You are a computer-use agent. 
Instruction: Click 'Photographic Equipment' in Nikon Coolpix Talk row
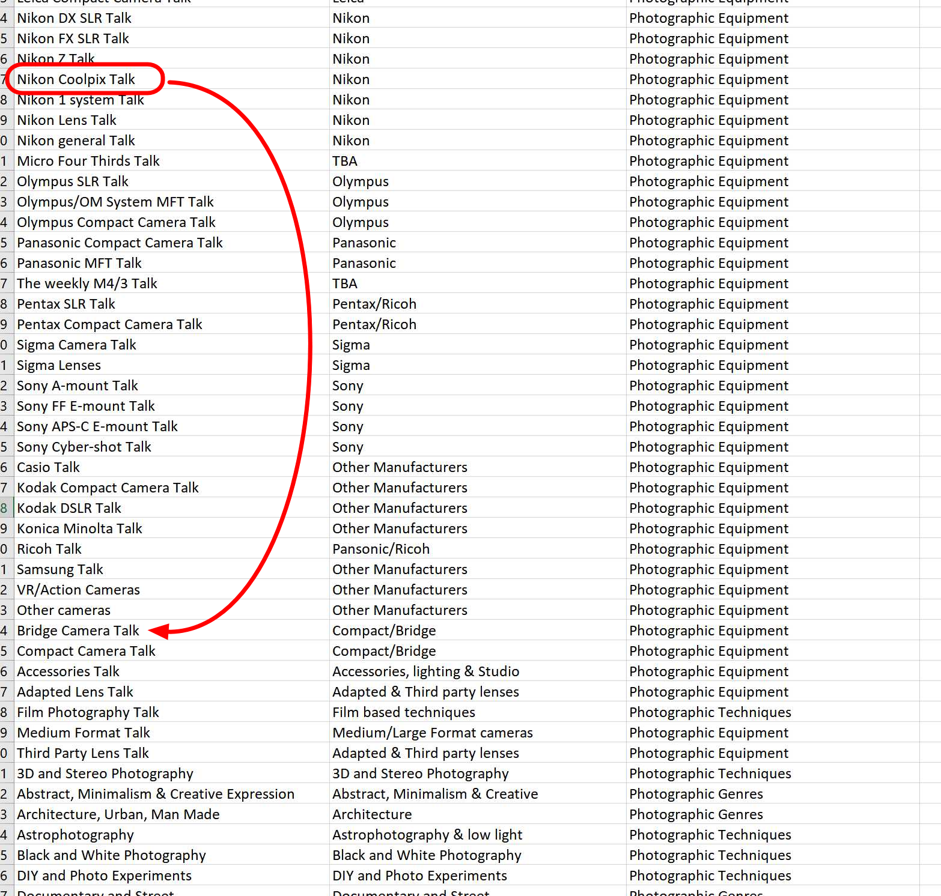[x=773, y=79]
